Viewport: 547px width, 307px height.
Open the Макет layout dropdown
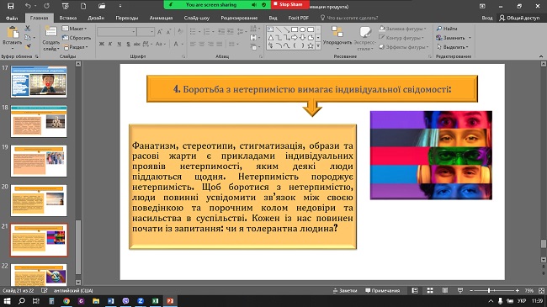74,29
